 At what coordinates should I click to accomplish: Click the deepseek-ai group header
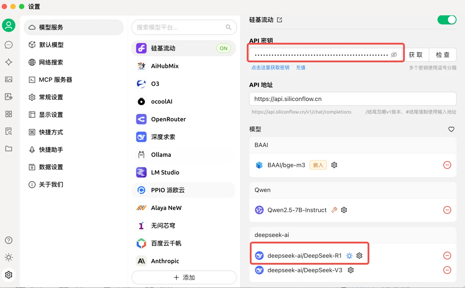(353, 235)
